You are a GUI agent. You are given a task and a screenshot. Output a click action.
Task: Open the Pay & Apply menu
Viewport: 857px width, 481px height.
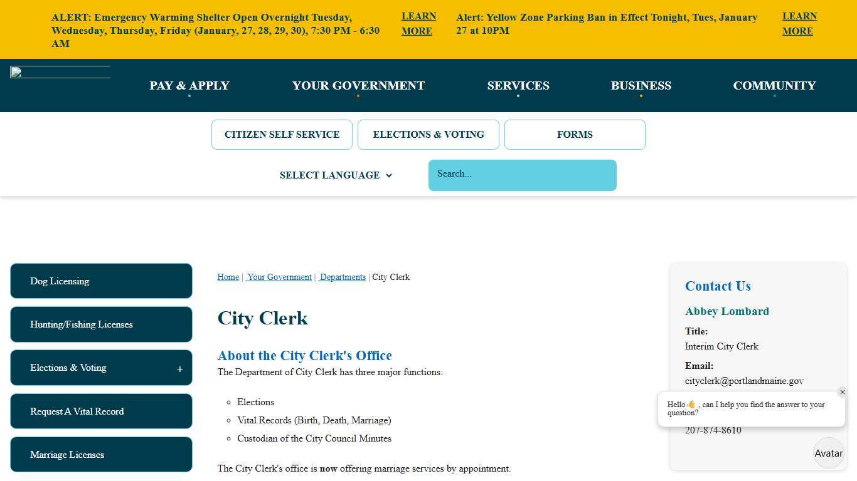pyautogui.click(x=189, y=86)
